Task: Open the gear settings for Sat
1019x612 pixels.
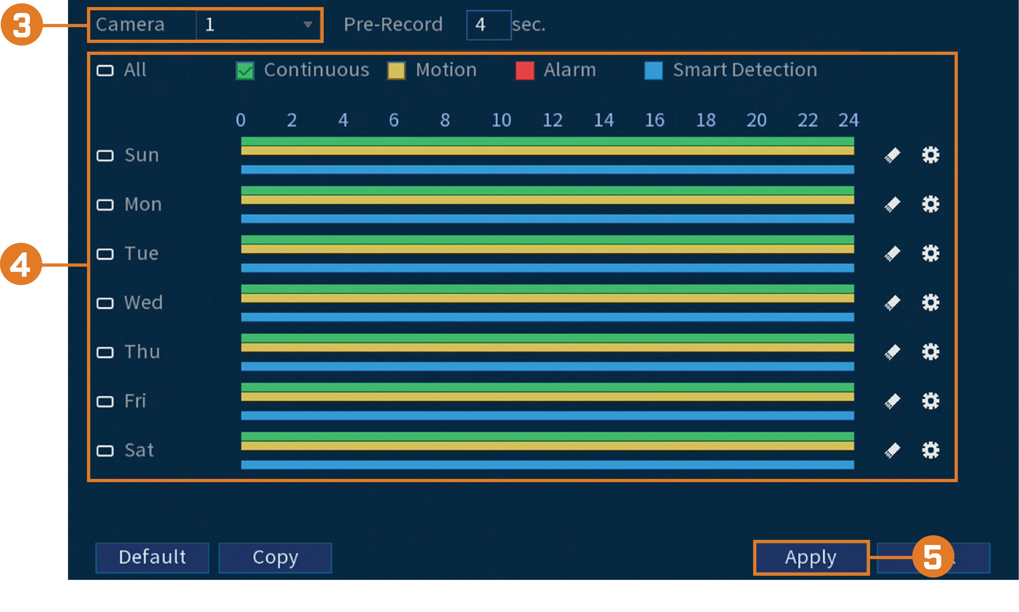Action: coord(930,450)
